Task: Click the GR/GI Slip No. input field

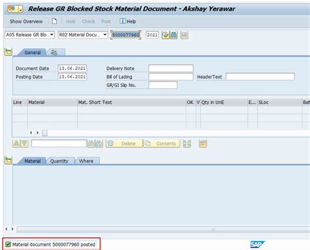Action: (163, 85)
